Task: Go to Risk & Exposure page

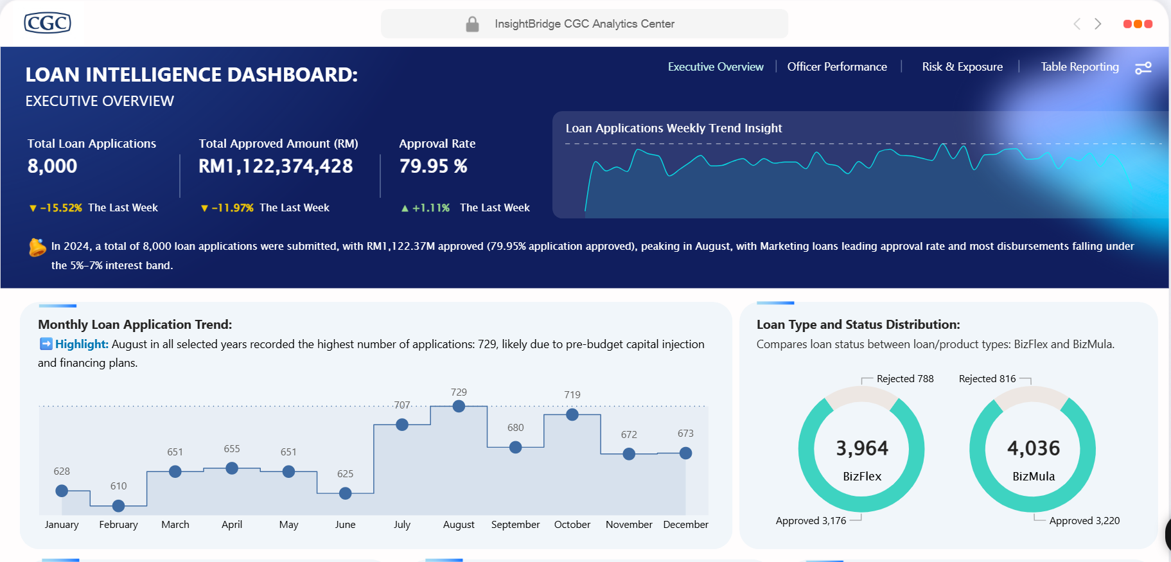Action: [962, 67]
